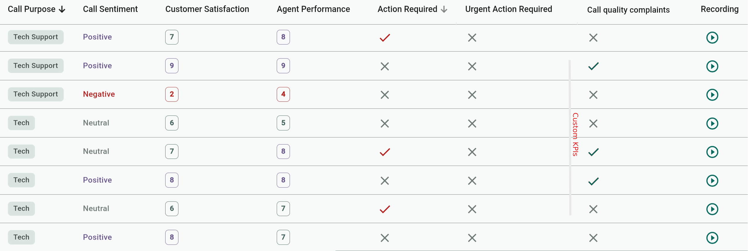This screenshot has width=748, height=251.
Task: Play recording for the first Tech Support call
Action: click(712, 38)
